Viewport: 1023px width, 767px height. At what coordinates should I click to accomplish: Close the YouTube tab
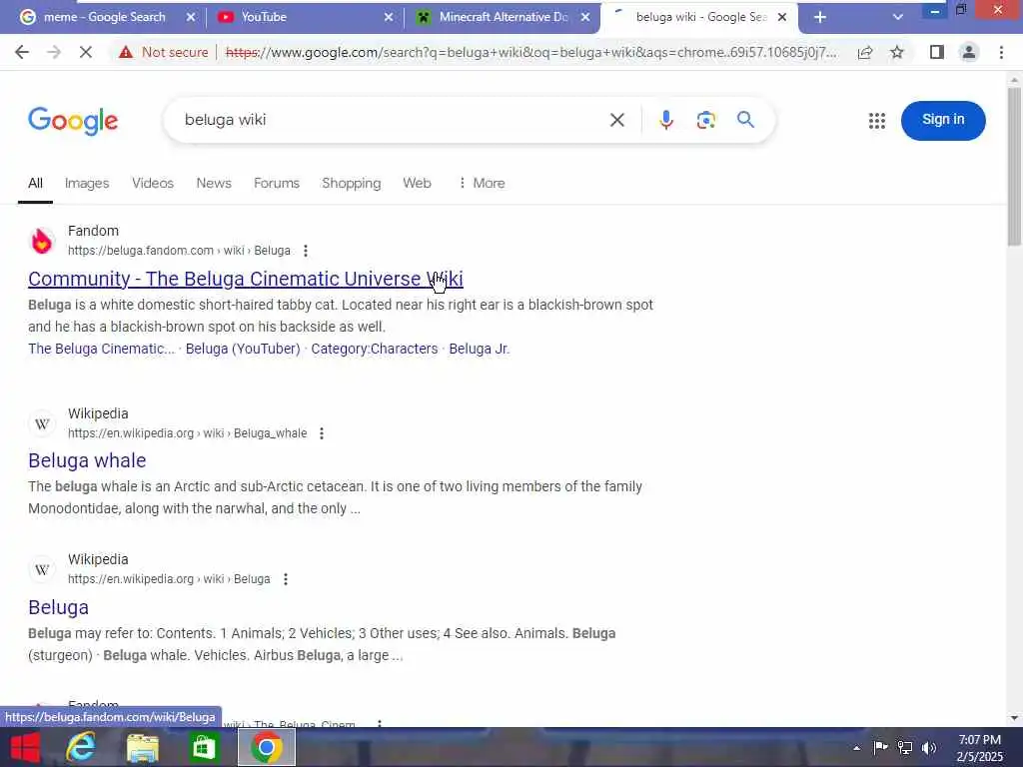pyautogui.click(x=389, y=18)
